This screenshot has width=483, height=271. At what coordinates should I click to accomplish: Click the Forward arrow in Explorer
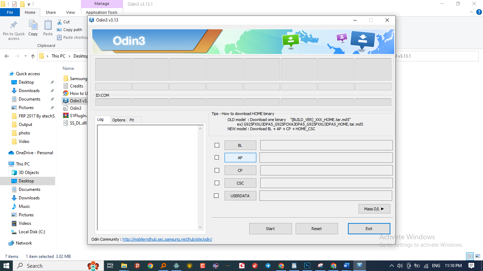pyautogui.click(x=17, y=56)
